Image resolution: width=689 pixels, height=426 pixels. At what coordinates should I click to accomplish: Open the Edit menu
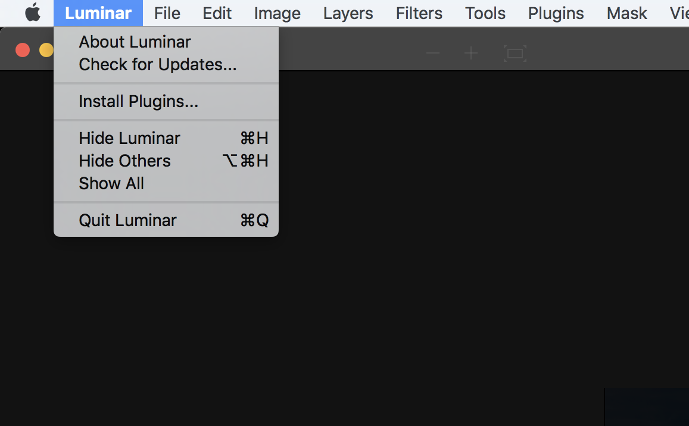coord(217,12)
